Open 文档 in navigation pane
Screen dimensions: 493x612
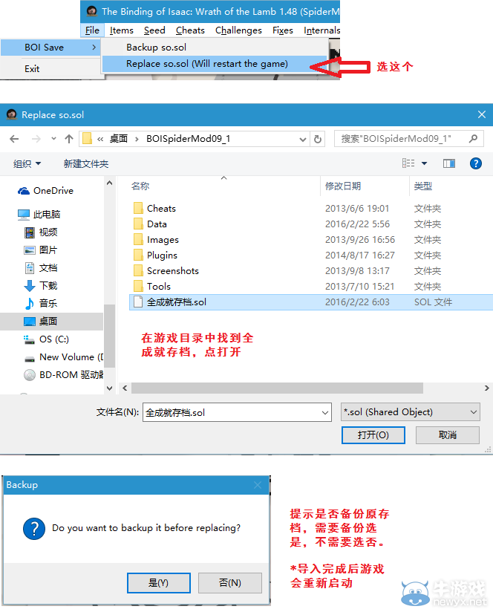[41, 268]
